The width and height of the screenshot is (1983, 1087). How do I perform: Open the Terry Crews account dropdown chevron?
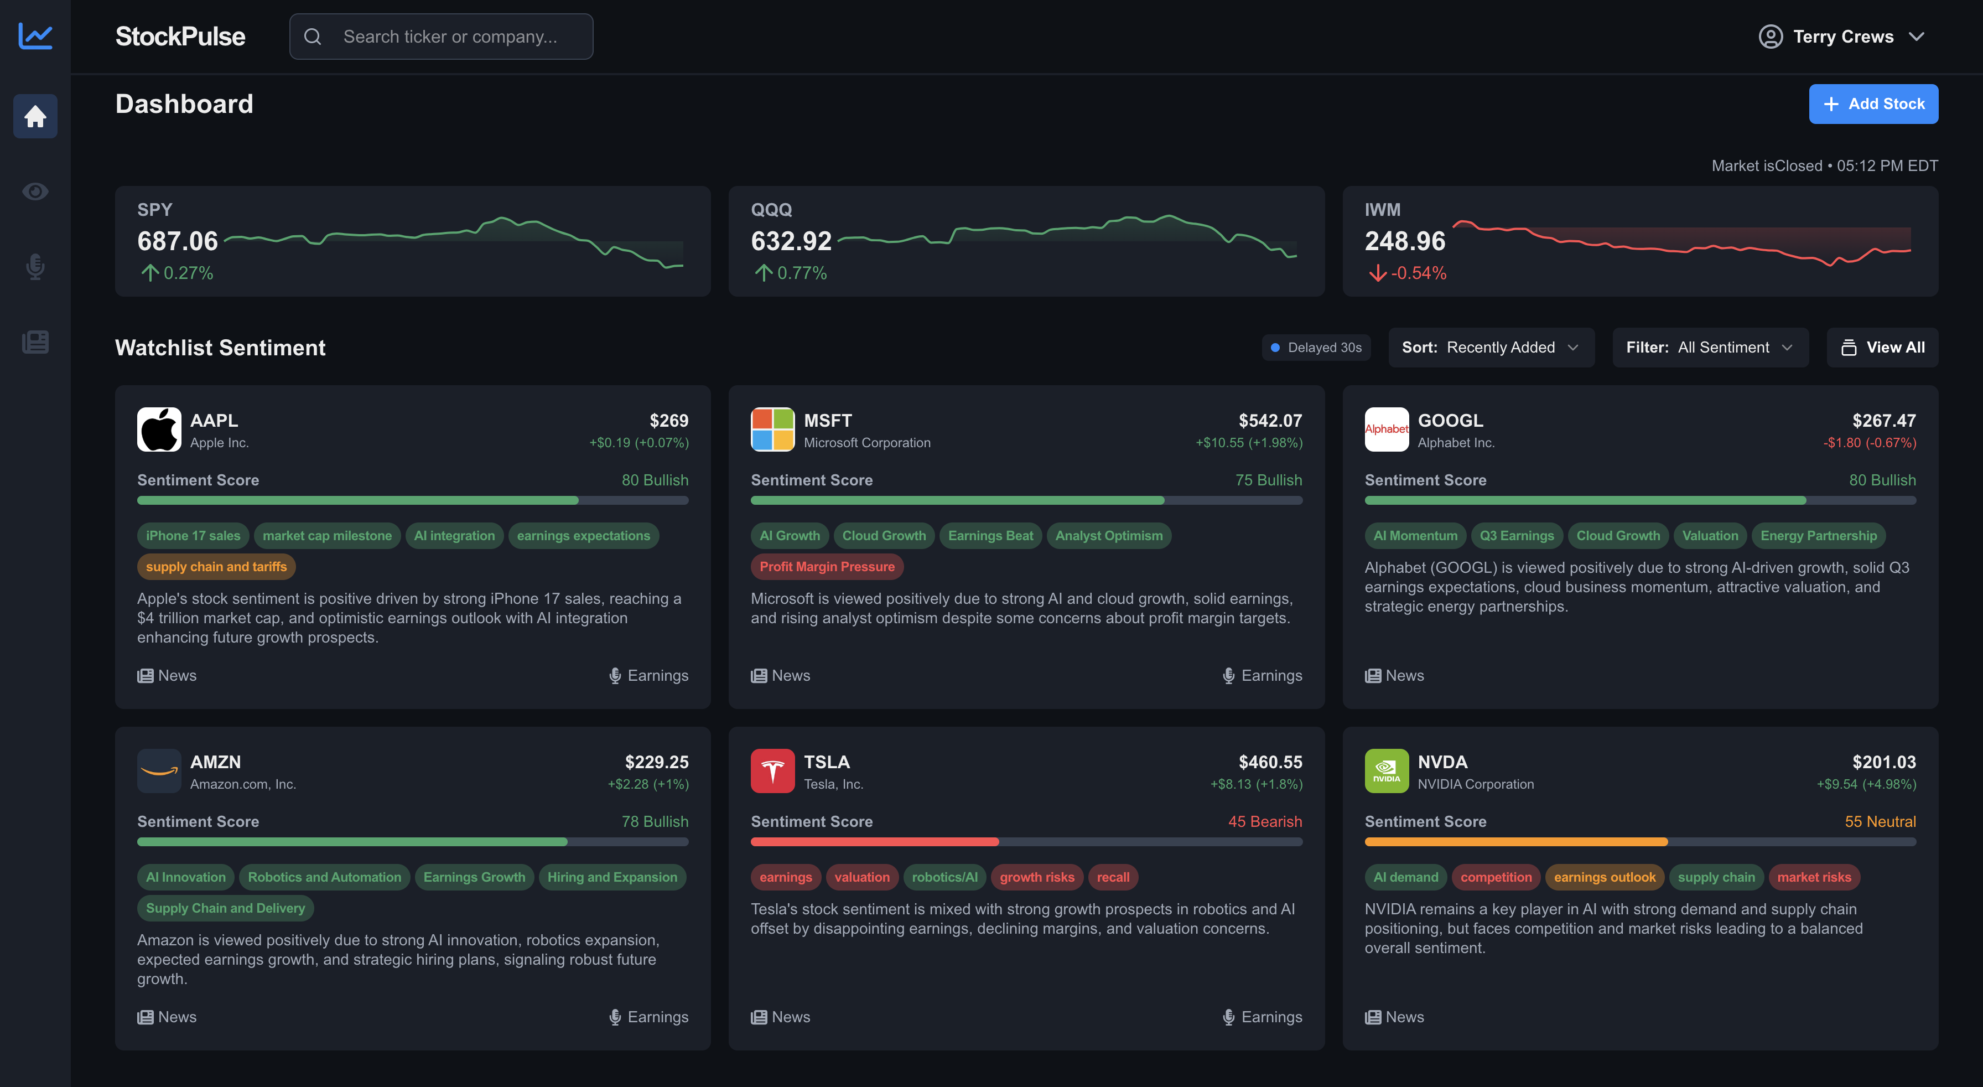click(1917, 36)
